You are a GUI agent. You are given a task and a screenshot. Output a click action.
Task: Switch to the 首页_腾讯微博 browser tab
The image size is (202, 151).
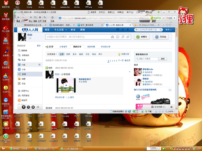tap(90, 25)
